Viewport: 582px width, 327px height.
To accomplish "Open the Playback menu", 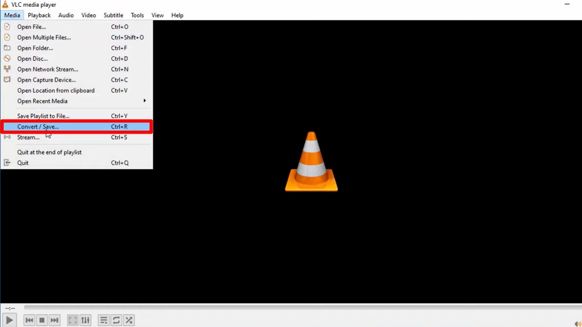I will 39,15.
